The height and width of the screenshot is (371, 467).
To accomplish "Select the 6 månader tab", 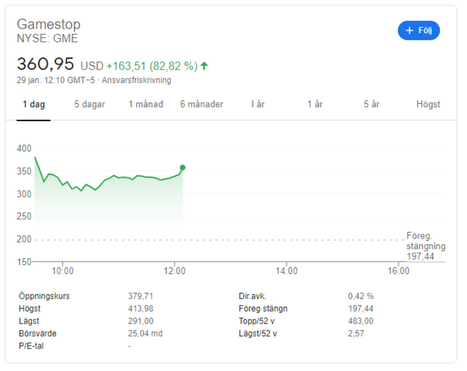I will pos(202,105).
